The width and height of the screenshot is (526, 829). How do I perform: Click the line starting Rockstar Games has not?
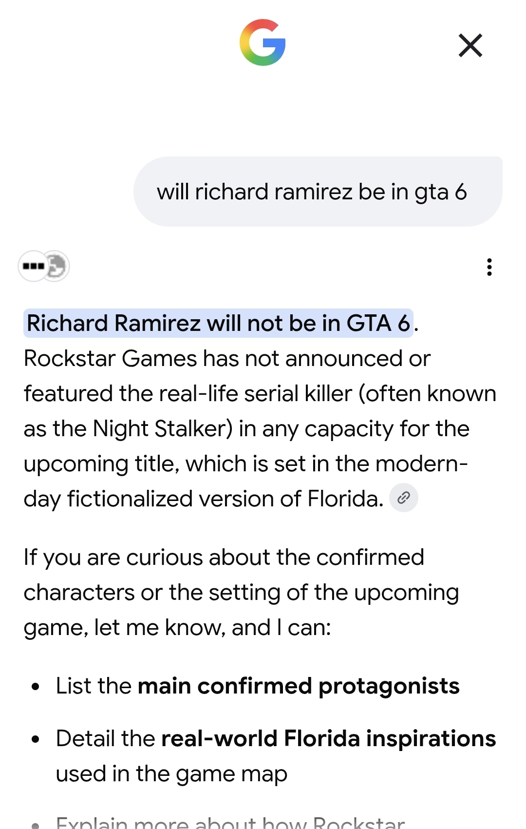coord(227,359)
